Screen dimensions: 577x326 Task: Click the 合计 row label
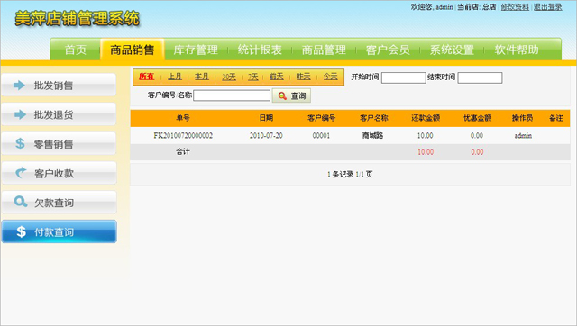click(x=183, y=151)
